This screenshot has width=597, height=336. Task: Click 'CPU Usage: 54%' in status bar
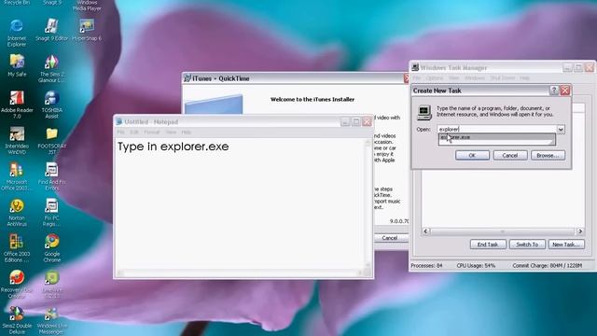point(476,265)
